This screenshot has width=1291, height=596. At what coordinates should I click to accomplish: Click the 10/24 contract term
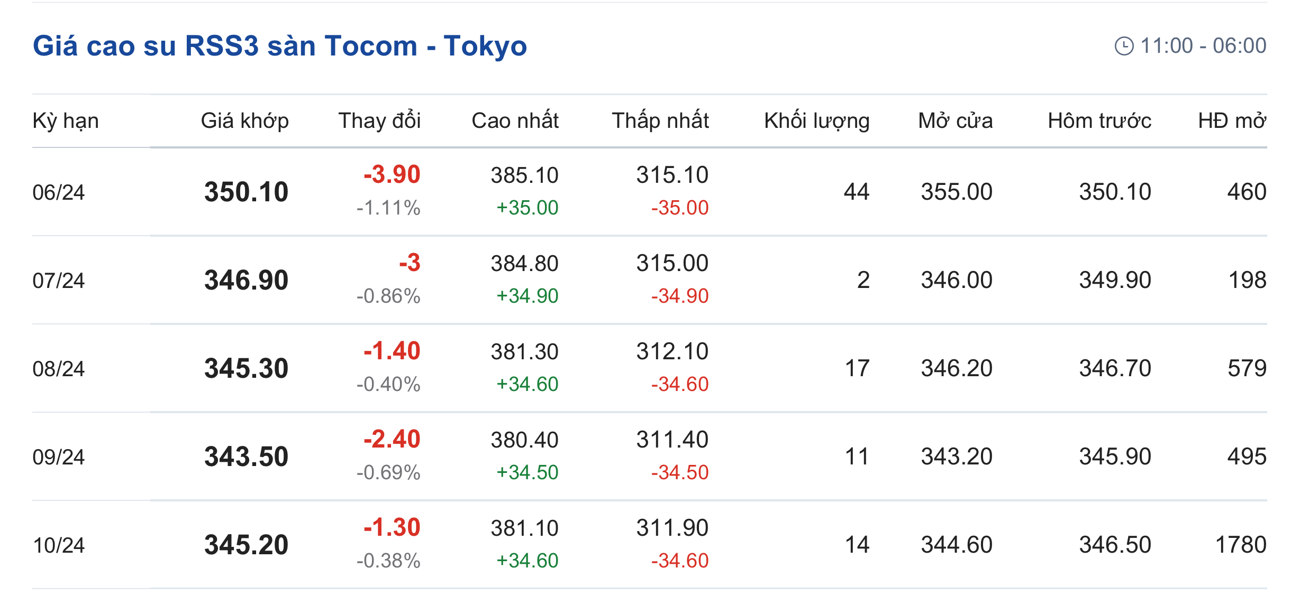pos(58,545)
